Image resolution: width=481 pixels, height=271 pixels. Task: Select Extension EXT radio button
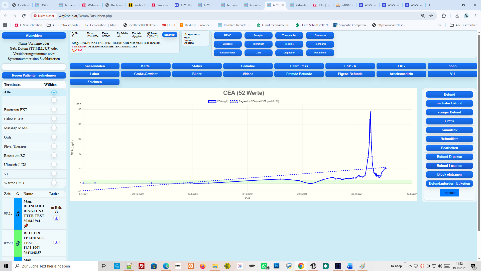click(54, 109)
